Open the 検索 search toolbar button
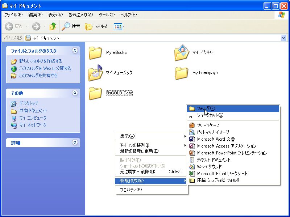Viewport: 290px width, 217px height. coord(71,26)
